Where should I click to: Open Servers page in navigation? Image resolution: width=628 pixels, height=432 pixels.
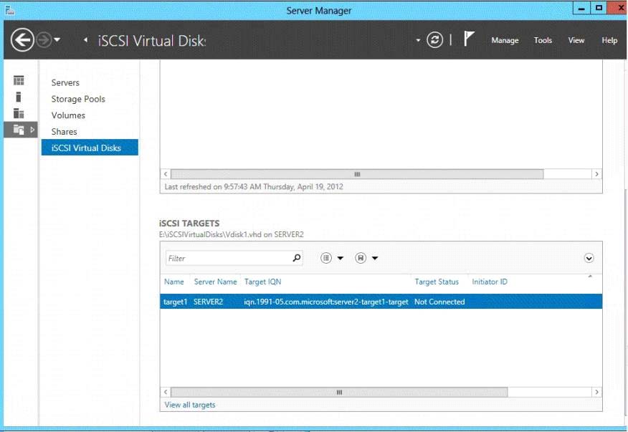[65, 82]
